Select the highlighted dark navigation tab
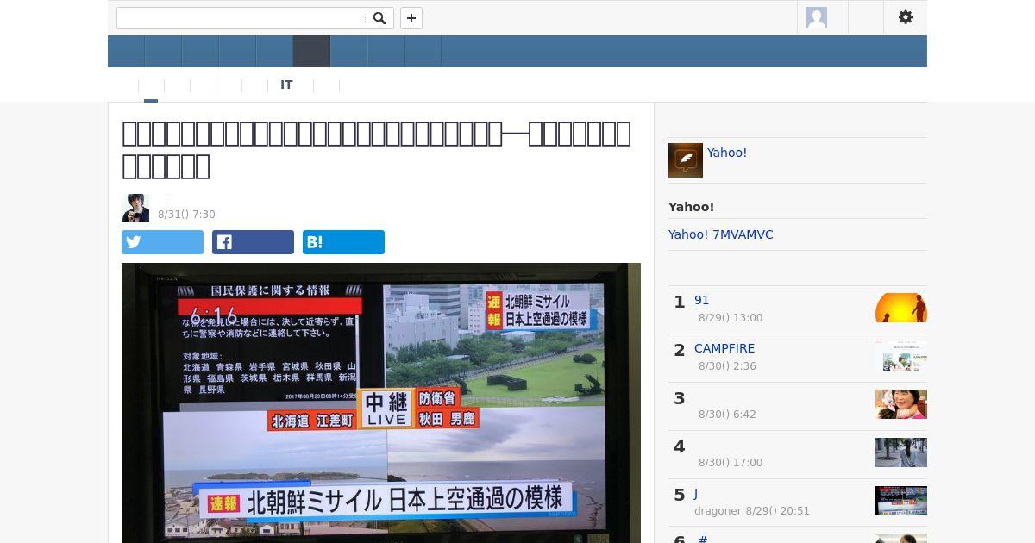 [x=311, y=52]
